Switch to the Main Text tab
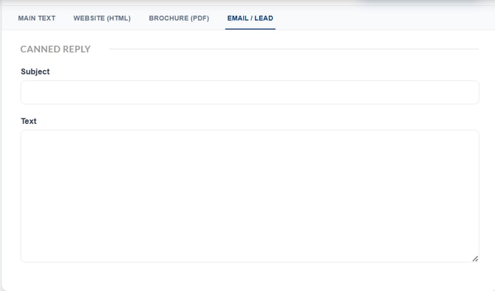Image resolution: width=495 pixels, height=291 pixels. (x=37, y=18)
